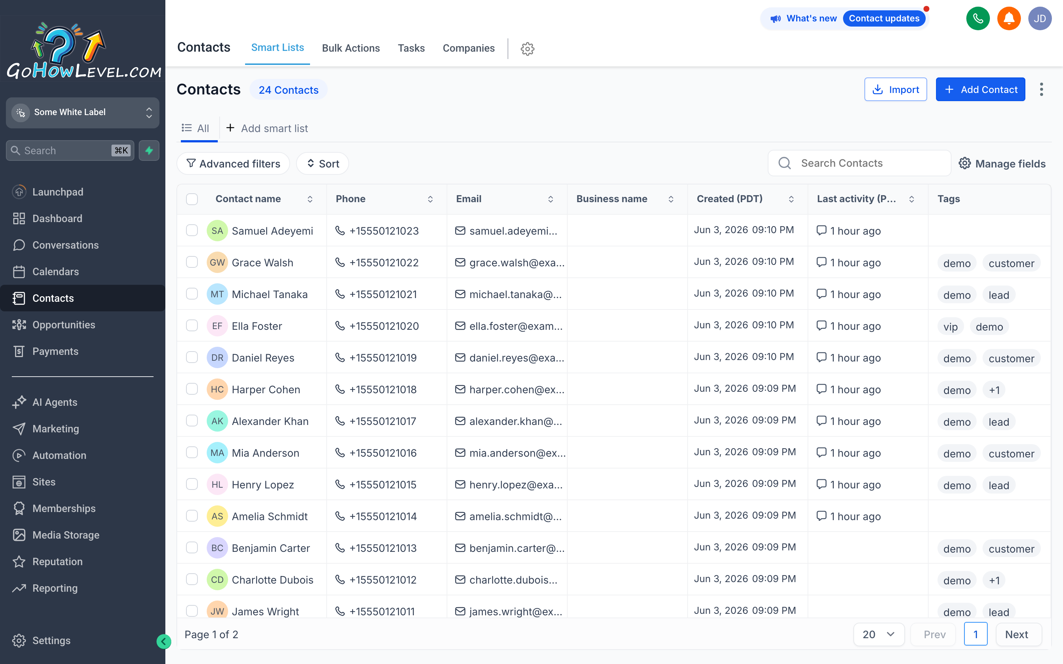Open Memberships in sidebar
The image size is (1063, 664).
[x=83, y=509]
